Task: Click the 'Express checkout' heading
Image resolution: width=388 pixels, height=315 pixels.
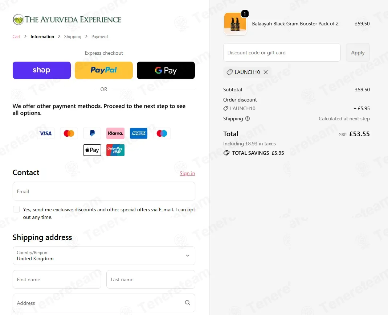Action: (x=104, y=53)
